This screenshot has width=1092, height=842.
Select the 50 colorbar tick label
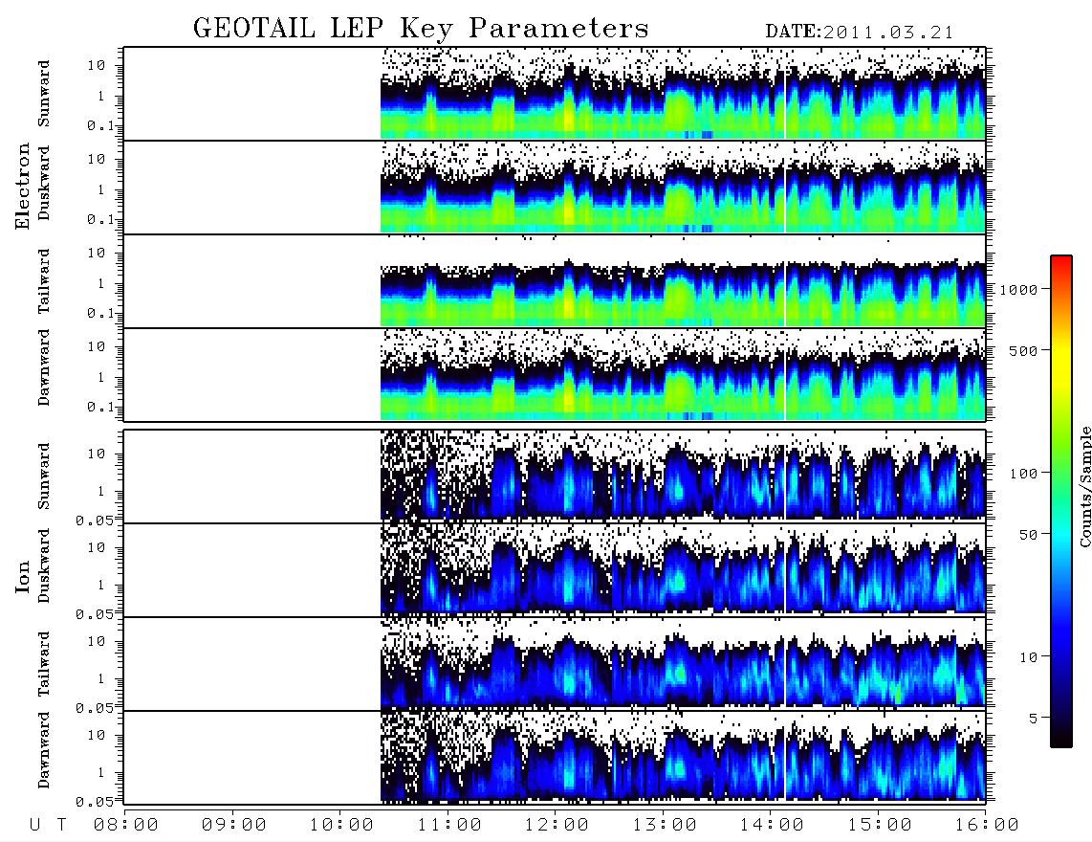(1028, 535)
